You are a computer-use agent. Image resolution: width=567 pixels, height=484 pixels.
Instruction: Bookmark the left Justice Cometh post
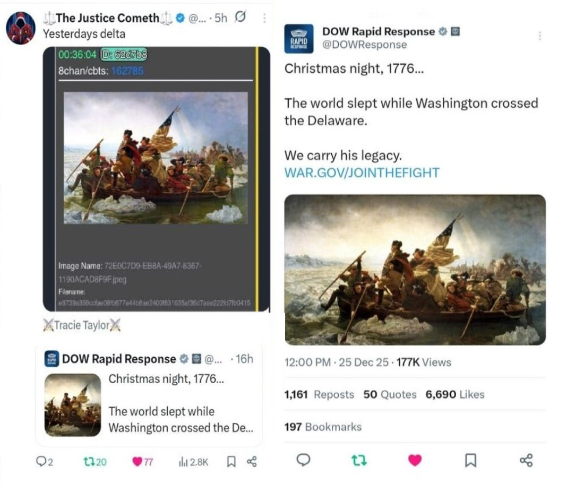(231, 462)
